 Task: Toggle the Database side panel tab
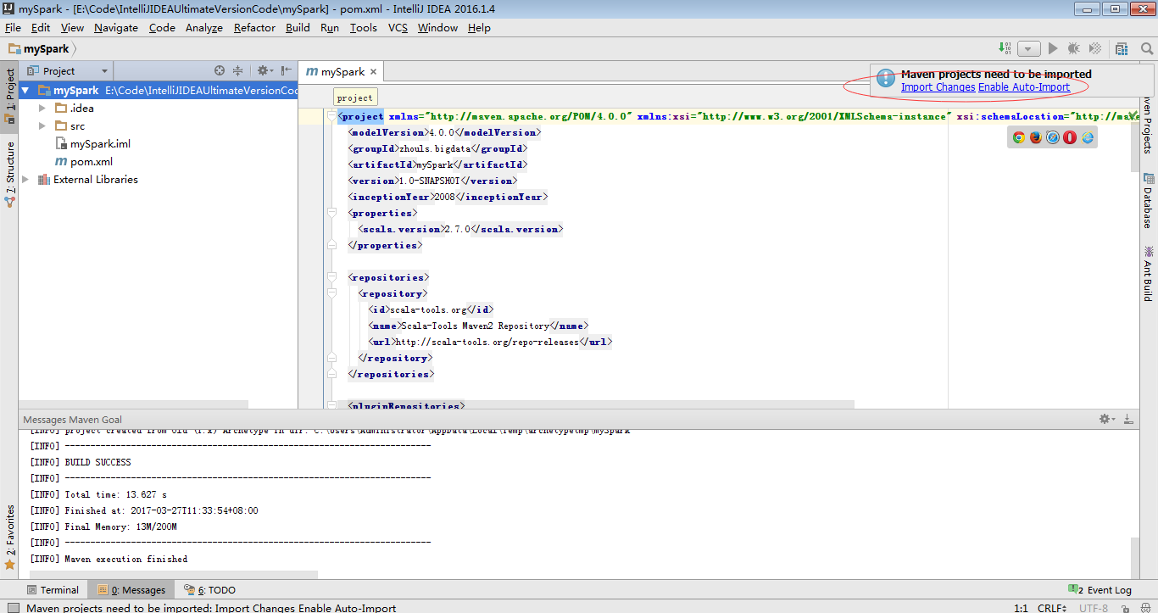1148,201
